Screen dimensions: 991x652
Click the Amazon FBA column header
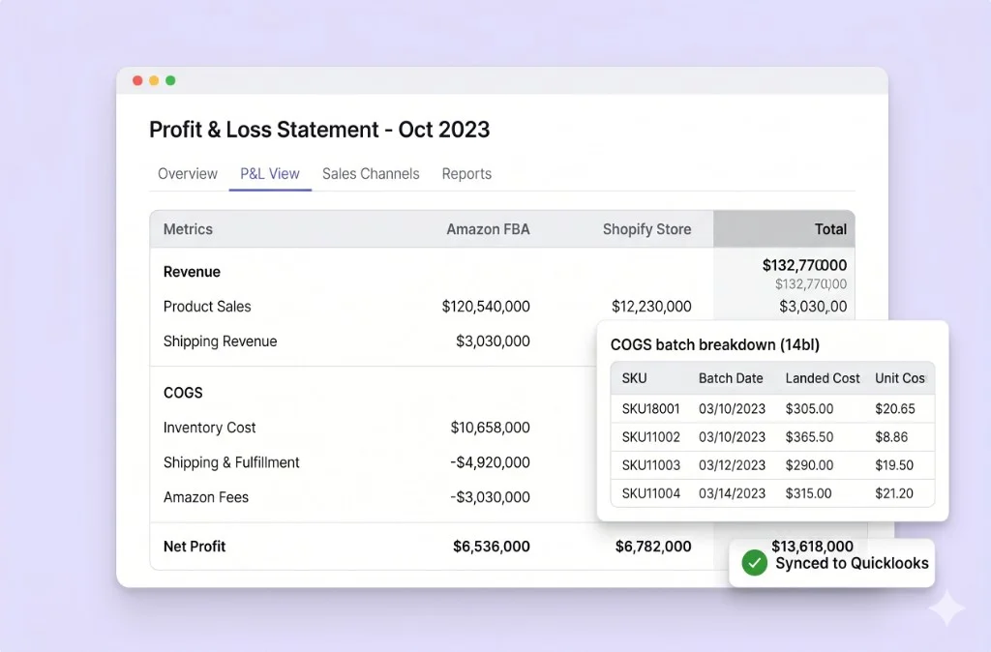[x=488, y=229]
